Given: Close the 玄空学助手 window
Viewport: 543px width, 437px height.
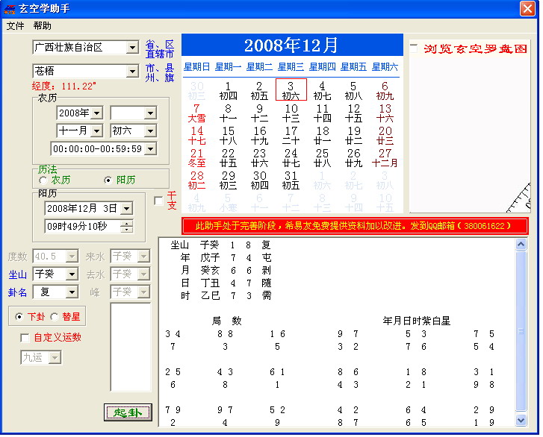Looking at the screenshot, I should pyautogui.click(x=527, y=8).
